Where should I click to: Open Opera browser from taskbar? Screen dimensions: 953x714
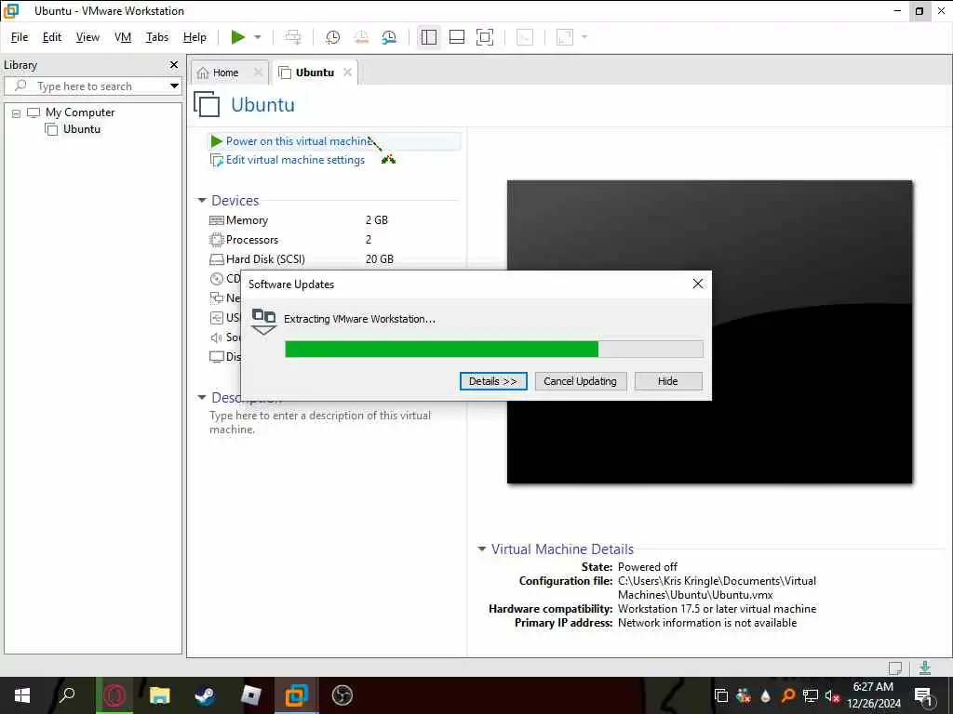click(x=114, y=695)
